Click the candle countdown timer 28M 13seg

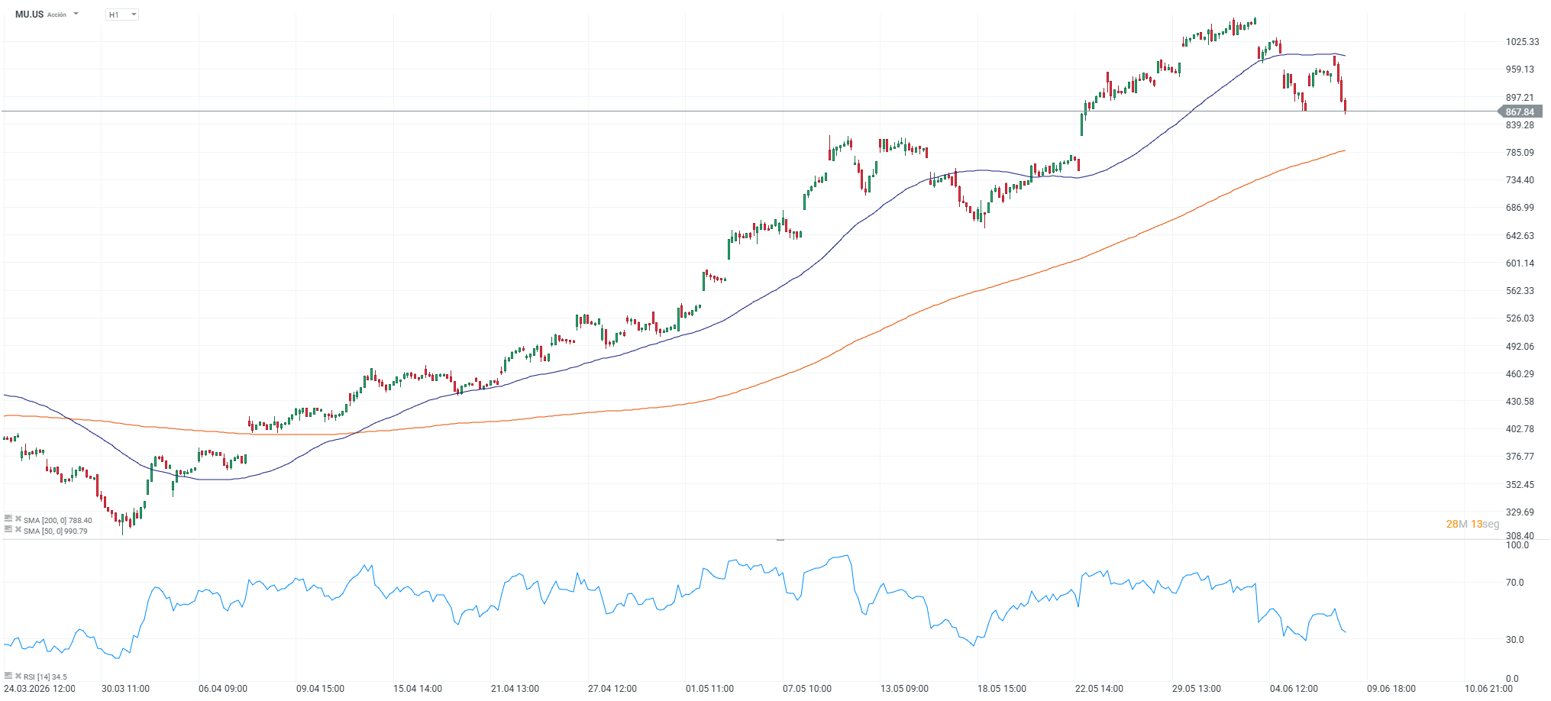(x=1472, y=524)
